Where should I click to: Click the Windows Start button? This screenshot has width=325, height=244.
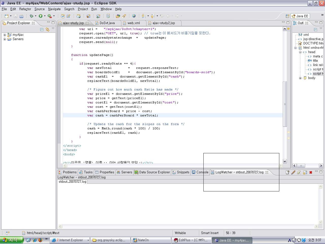click(12, 240)
